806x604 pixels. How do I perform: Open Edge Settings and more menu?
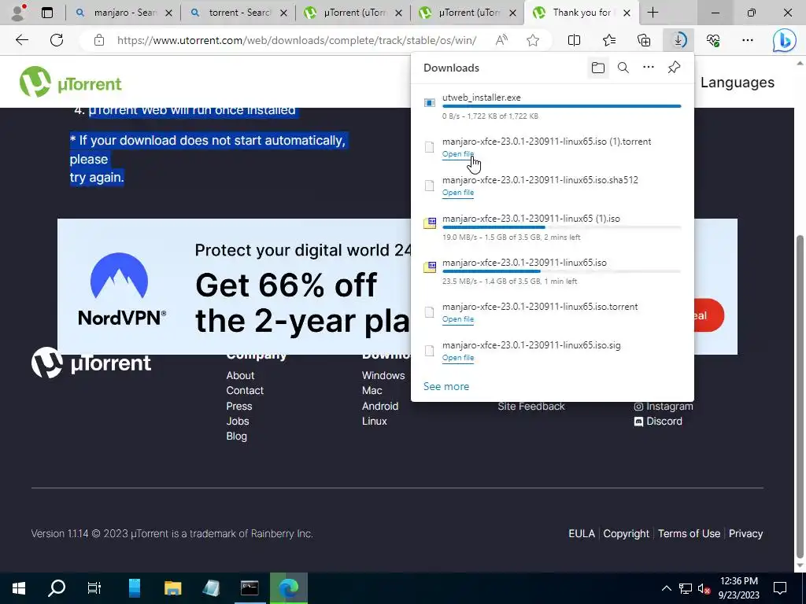pos(748,40)
